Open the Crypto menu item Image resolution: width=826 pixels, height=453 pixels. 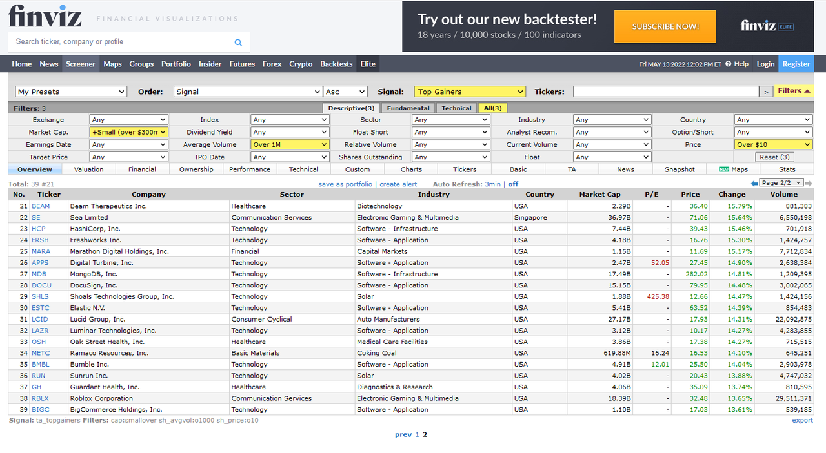coord(301,64)
